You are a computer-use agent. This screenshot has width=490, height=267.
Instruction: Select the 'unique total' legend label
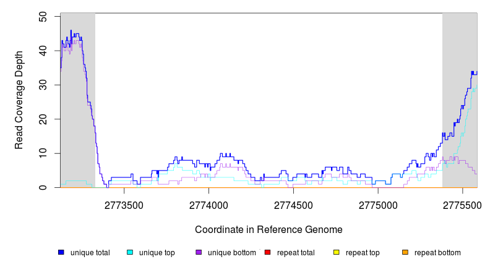pyautogui.click(x=90, y=253)
